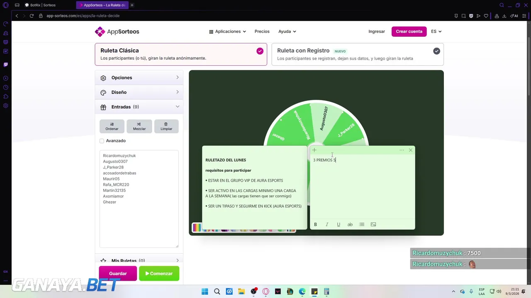Image resolution: width=531 pixels, height=298 pixels.
Task: Click the Ghezer entry in list
Action: pyautogui.click(x=110, y=202)
